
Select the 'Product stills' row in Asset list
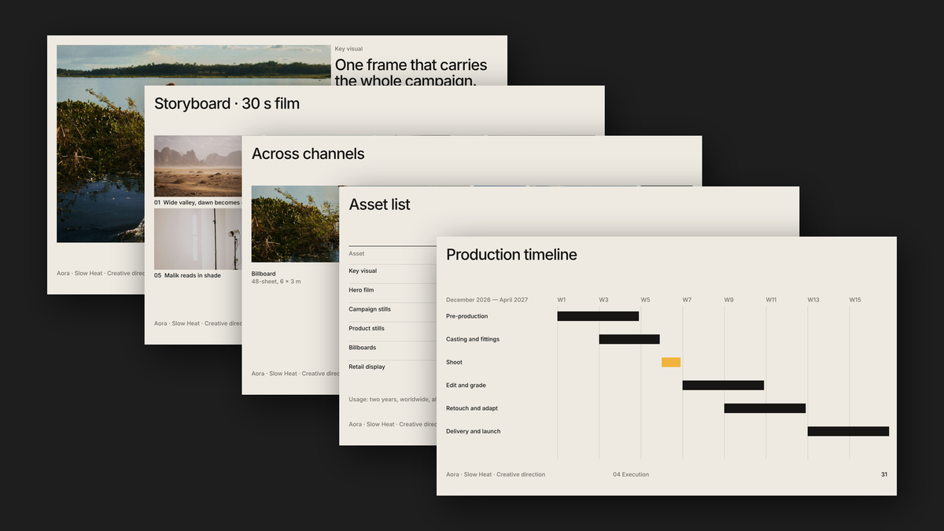(393, 328)
